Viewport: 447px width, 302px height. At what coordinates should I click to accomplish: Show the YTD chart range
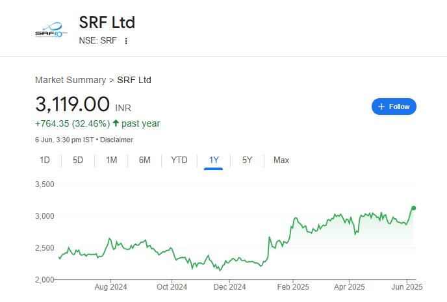(179, 160)
